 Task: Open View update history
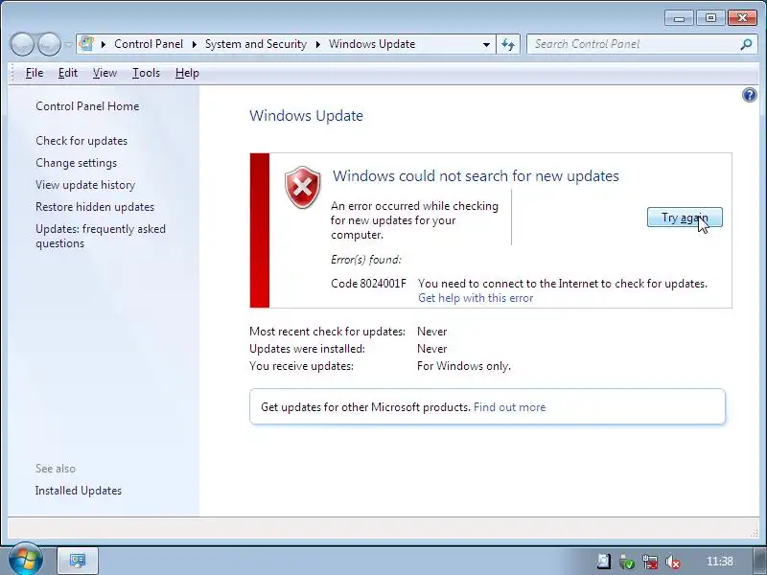pos(85,185)
